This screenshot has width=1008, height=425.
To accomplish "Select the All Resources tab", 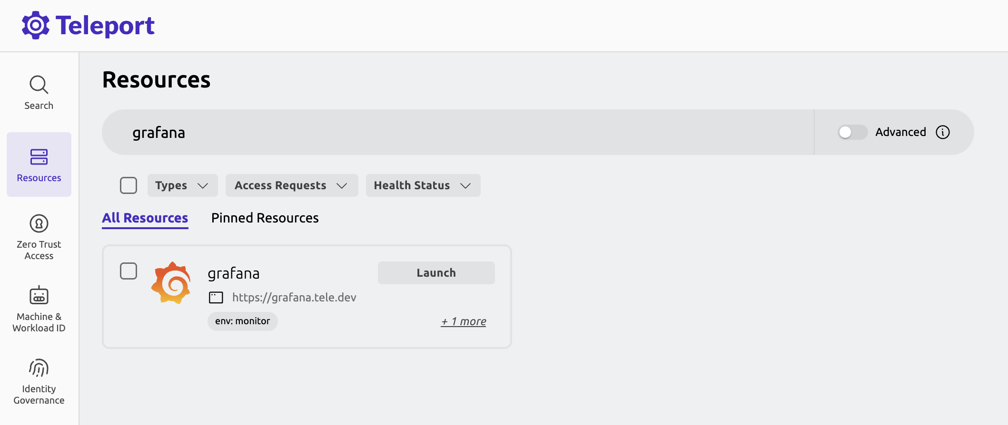I will (x=145, y=218).
